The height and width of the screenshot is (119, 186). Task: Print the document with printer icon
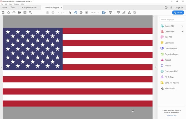(x=19, y=12)
